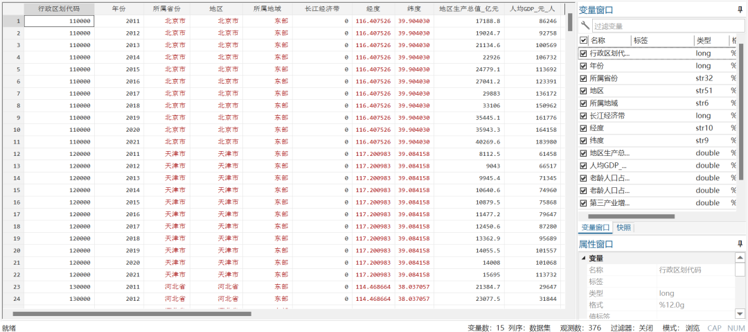Click 变量数: 15 in status bar
This screenshot has width=748, height=332.
(485, 328)
